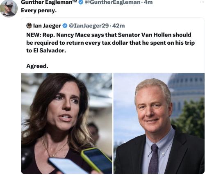The image size is (205, 175).
Task: Click the TM symbol after Eagleman name
Action: click(x=75, y=1)
